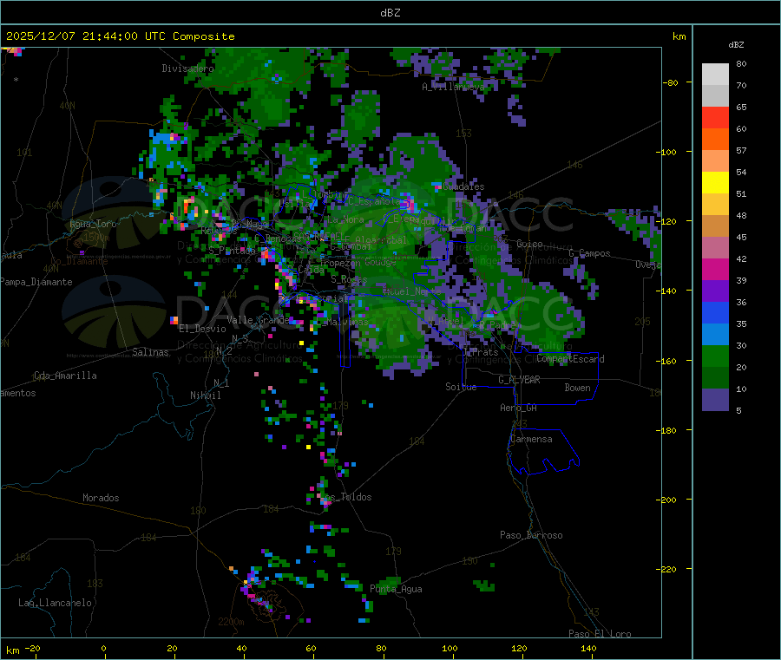781x660 pixels.
Task: Click the Soitue location label
Action: [x=461, y=387]
